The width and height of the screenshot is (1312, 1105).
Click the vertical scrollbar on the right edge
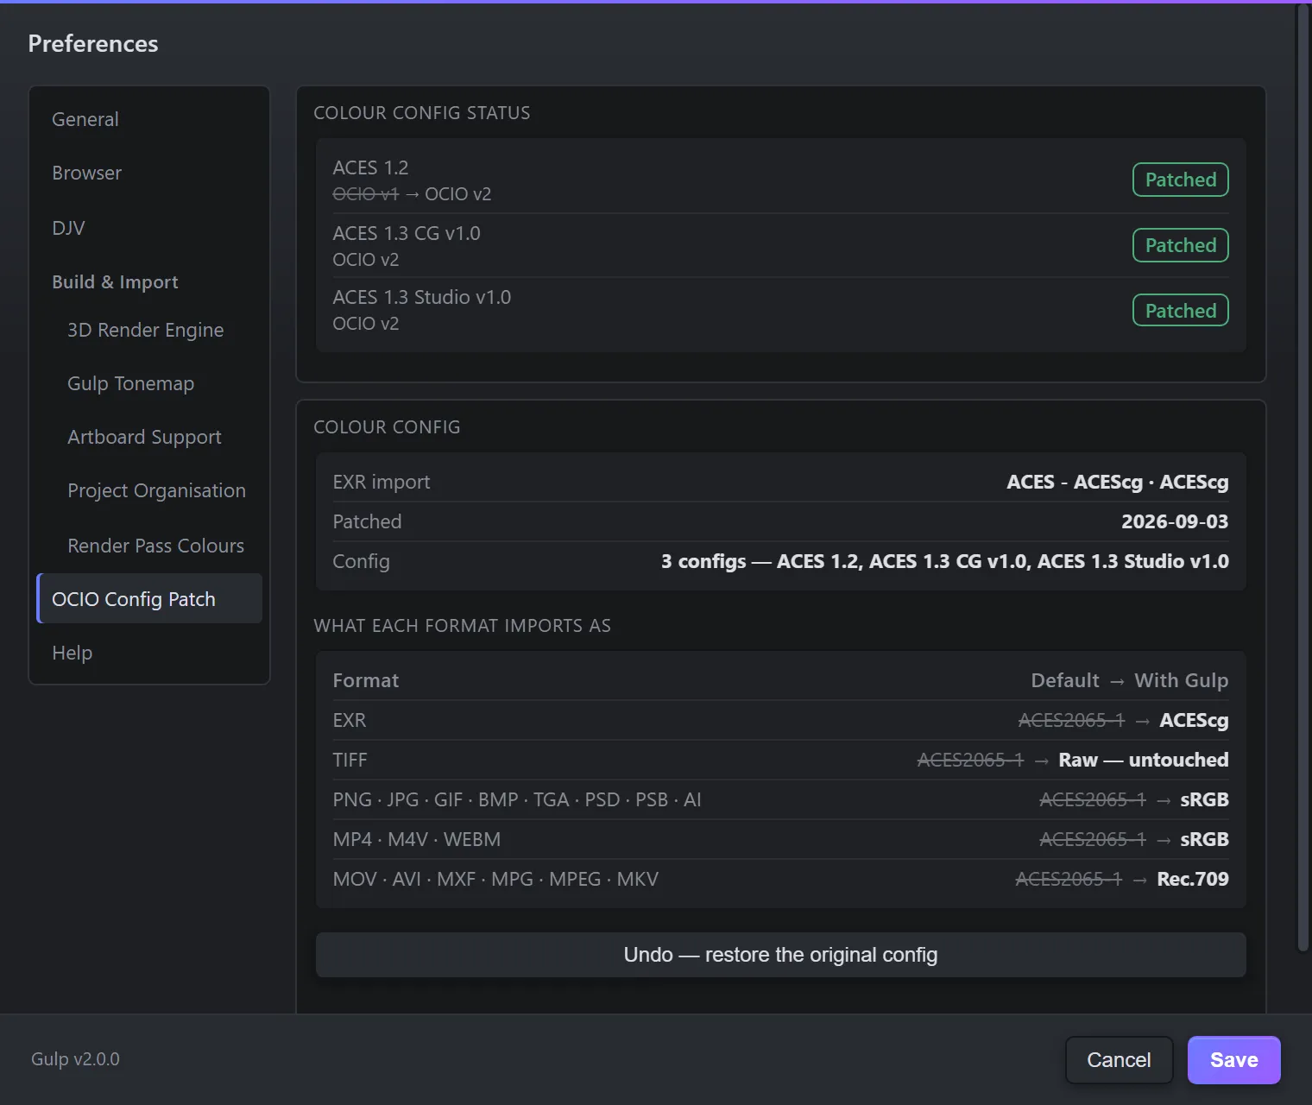click(x=1303, y=477)
